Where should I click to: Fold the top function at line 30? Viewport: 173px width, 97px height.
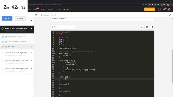click(x=55, y=84)
